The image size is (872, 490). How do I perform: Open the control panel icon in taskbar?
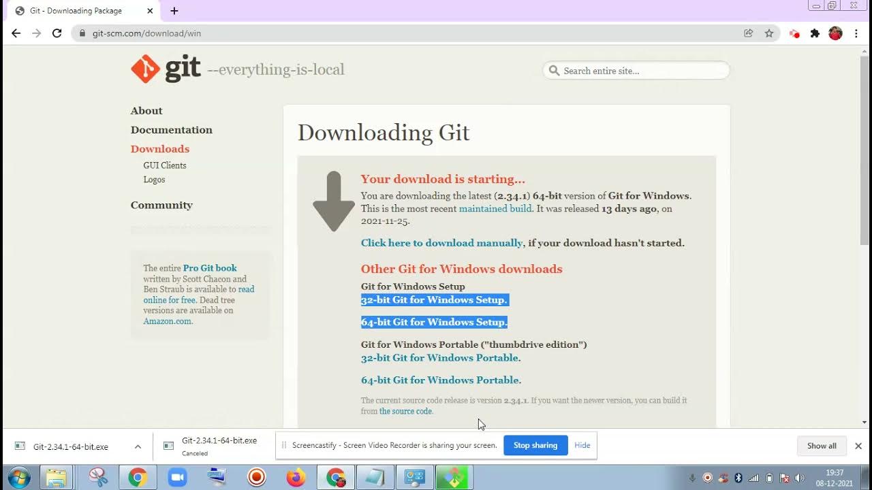pos(414,478)
